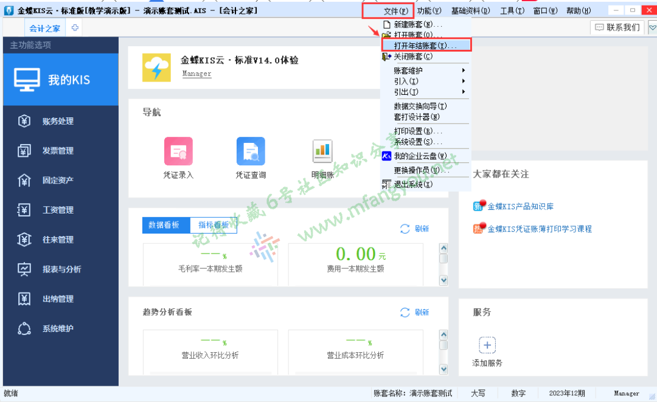Select 系统设置 in File menu
657x402 pixels.
(418, 142)
